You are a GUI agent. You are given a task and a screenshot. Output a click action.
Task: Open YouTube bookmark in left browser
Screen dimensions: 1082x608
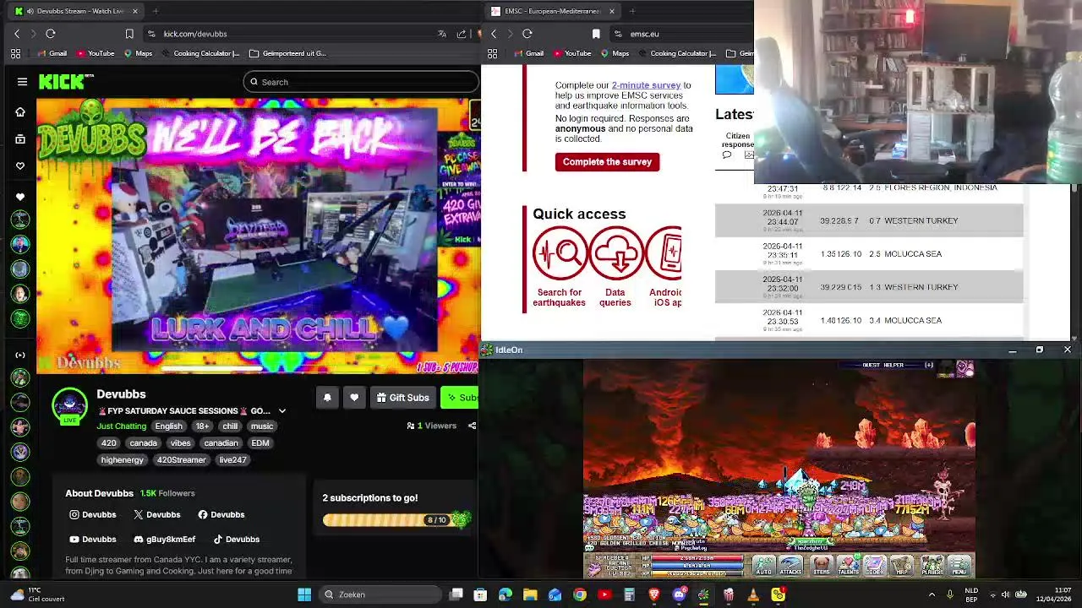96,53
